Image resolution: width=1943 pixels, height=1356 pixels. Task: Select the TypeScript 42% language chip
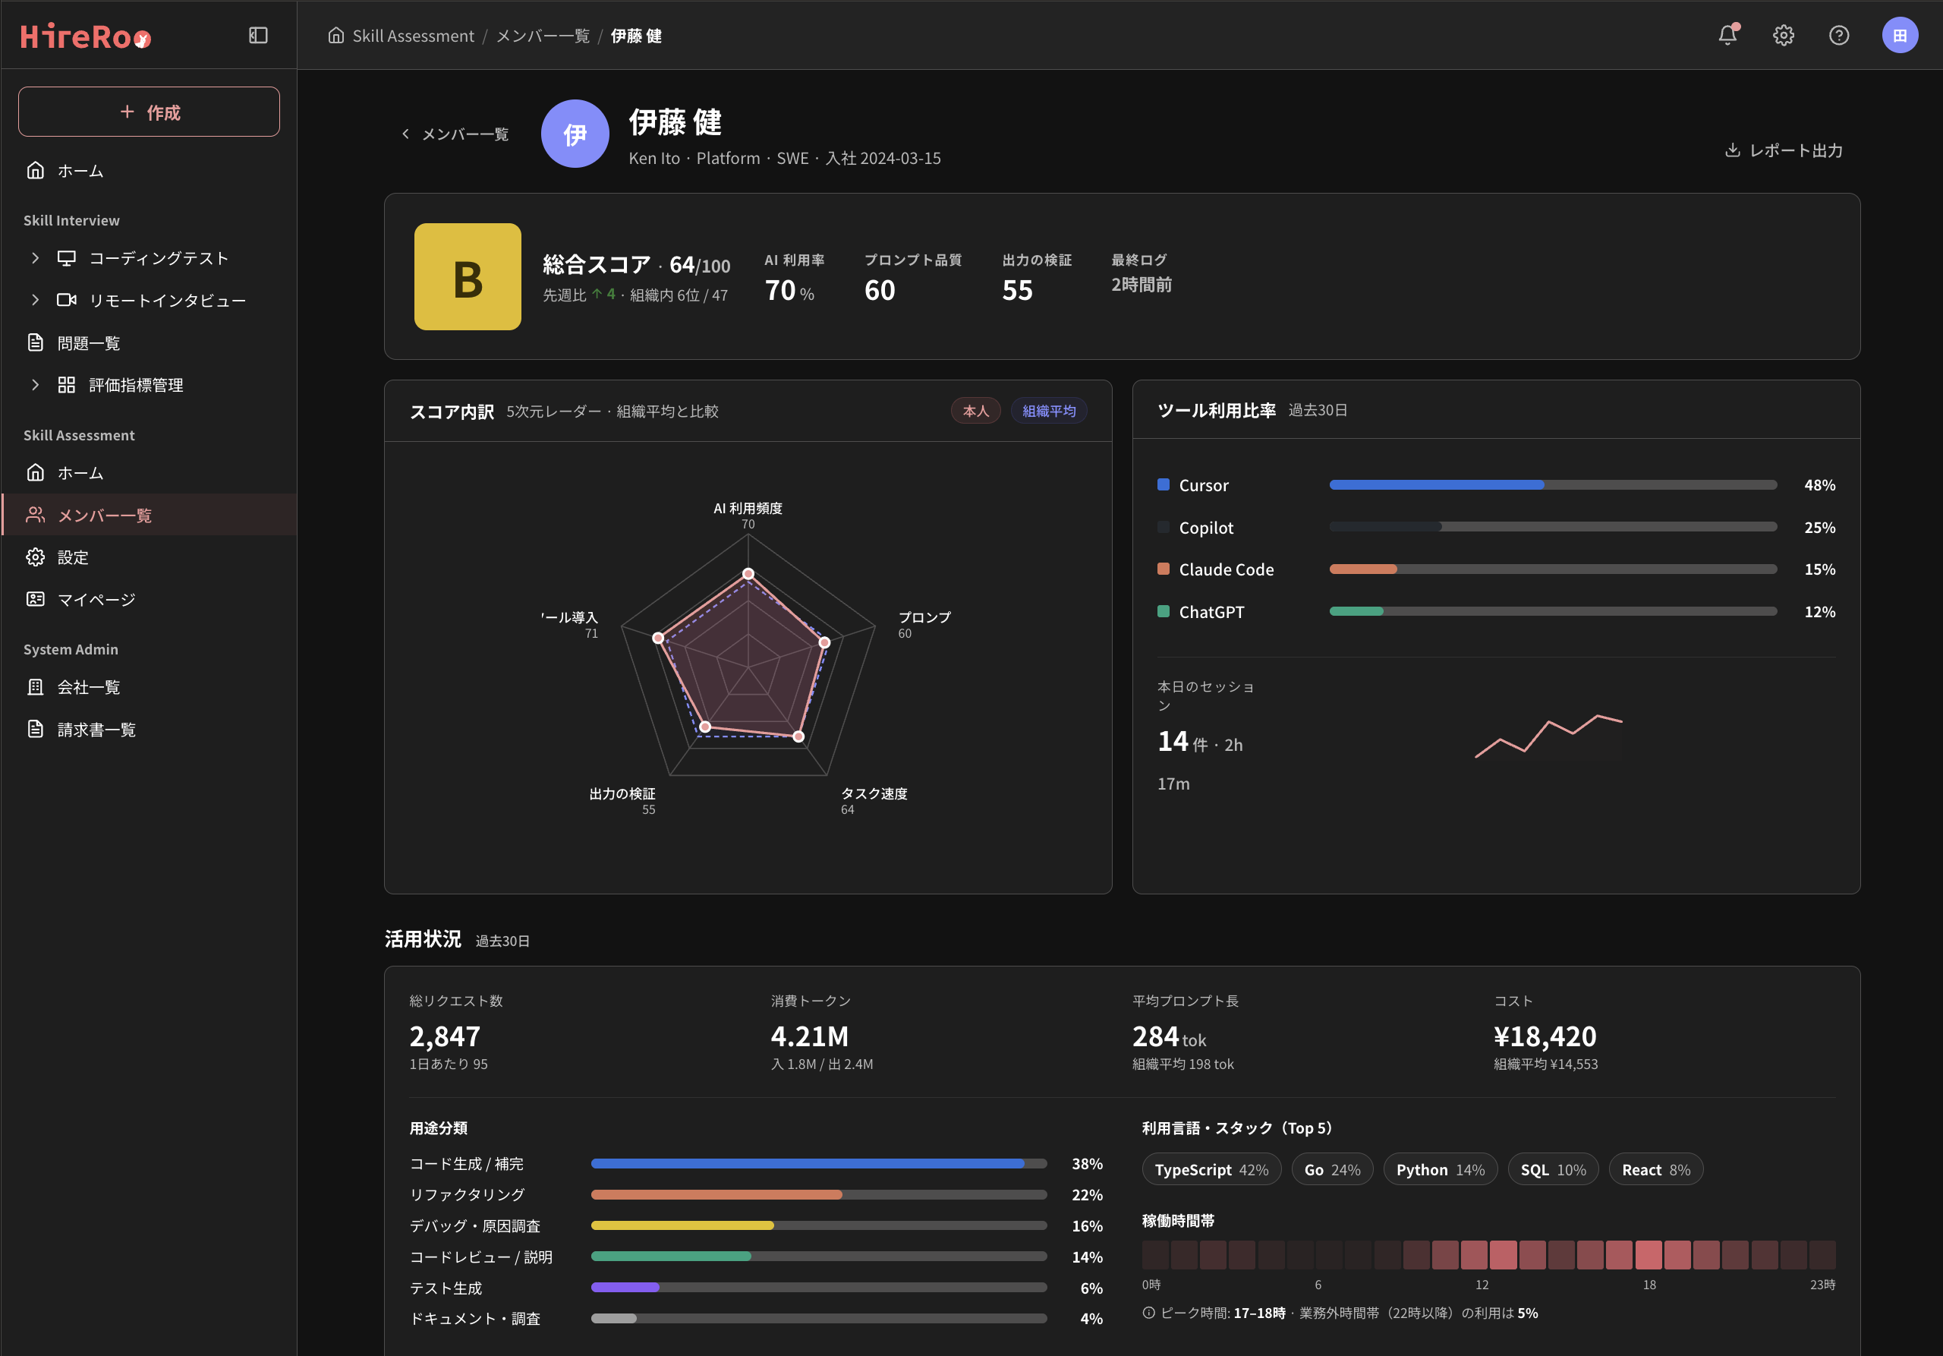(1211, 1169)
